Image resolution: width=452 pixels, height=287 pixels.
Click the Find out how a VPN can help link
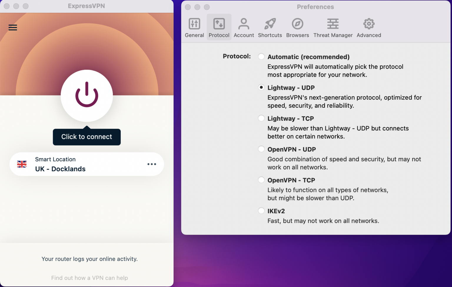click(x=89, y=278)
